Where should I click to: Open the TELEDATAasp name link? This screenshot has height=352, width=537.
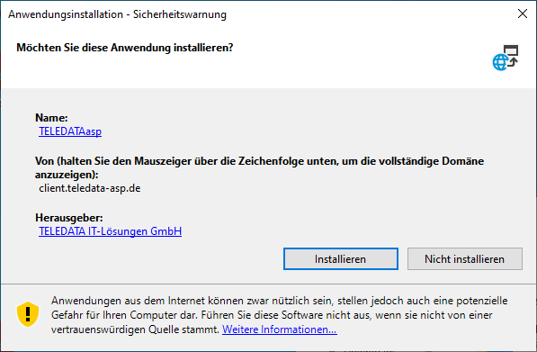pyautogui.click(x=70, y=131)
